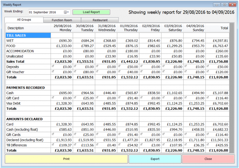Click the Sales Total row label
The width and height of the screenshot is (239, 168).
pyautogui.click(x=15, y=62)
